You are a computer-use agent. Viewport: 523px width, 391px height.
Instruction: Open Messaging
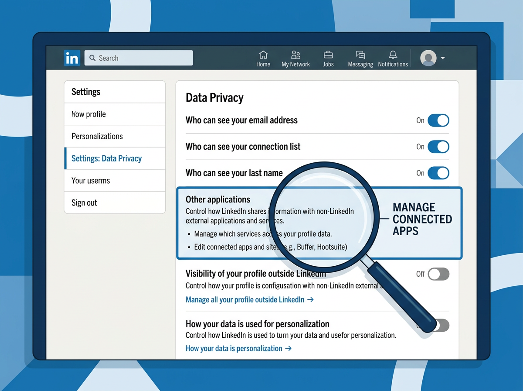pos(360,59)
